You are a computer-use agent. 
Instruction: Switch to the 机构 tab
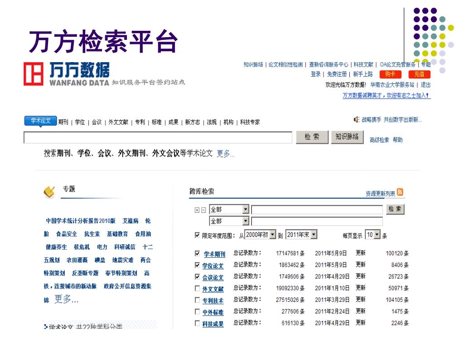(x=228, y=122)
